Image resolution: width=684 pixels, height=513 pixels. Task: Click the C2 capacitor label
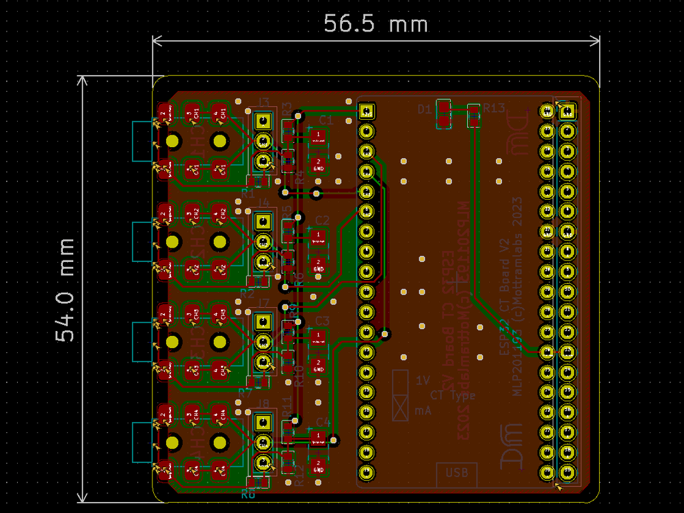pos(322,220)
